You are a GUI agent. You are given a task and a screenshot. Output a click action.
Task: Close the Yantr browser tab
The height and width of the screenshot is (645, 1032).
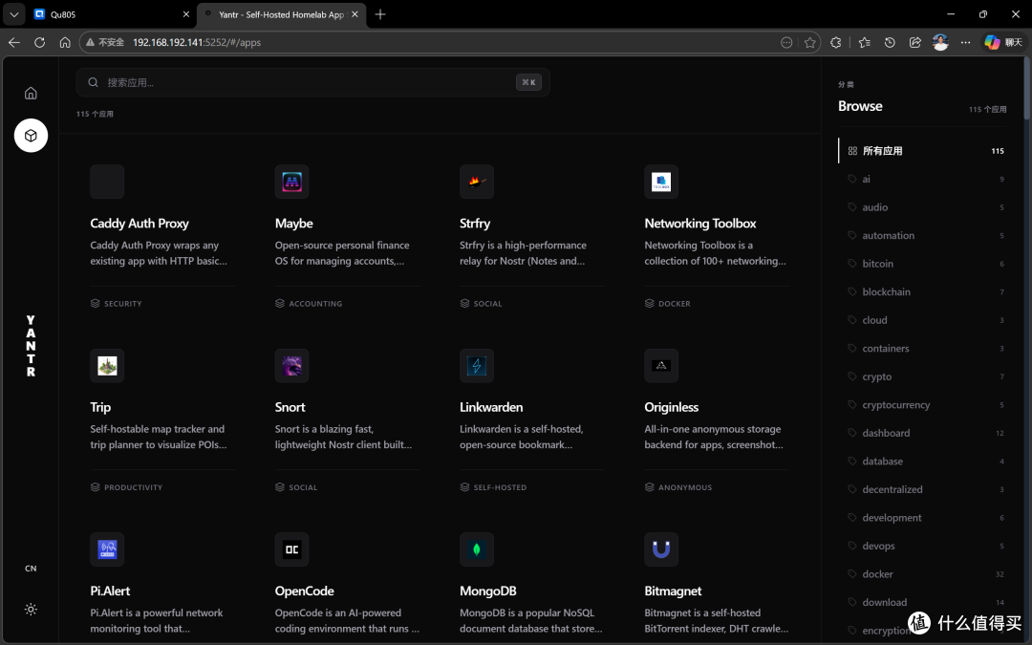pyautogui.click(x=355, y=14)
